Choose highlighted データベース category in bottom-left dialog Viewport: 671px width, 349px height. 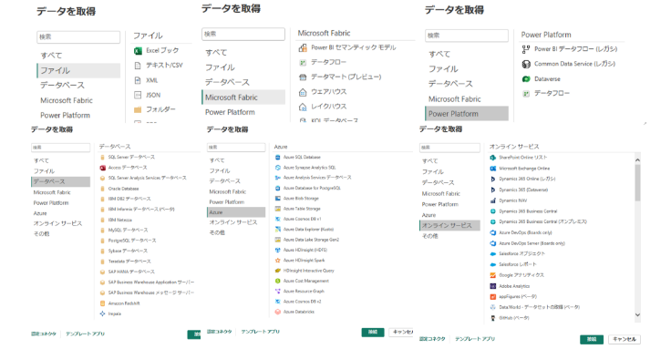[x=60, y=181]
